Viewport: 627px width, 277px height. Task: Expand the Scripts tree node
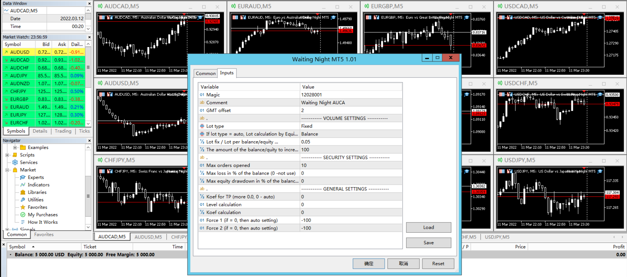click(7, 155)
